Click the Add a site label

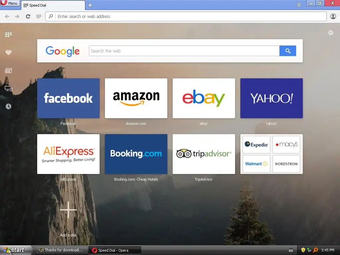pyautogui.click(x=68, y=235)
